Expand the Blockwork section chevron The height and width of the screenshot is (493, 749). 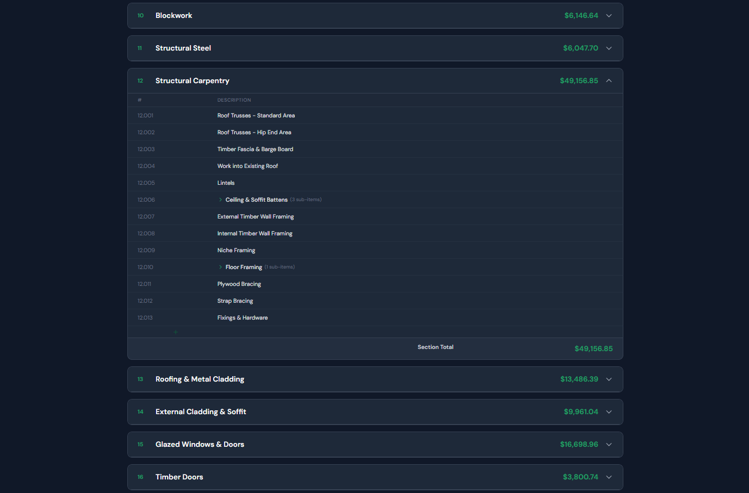click(x=609, y=16)
